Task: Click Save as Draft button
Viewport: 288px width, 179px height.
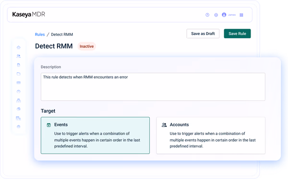Action: point(203,34)
